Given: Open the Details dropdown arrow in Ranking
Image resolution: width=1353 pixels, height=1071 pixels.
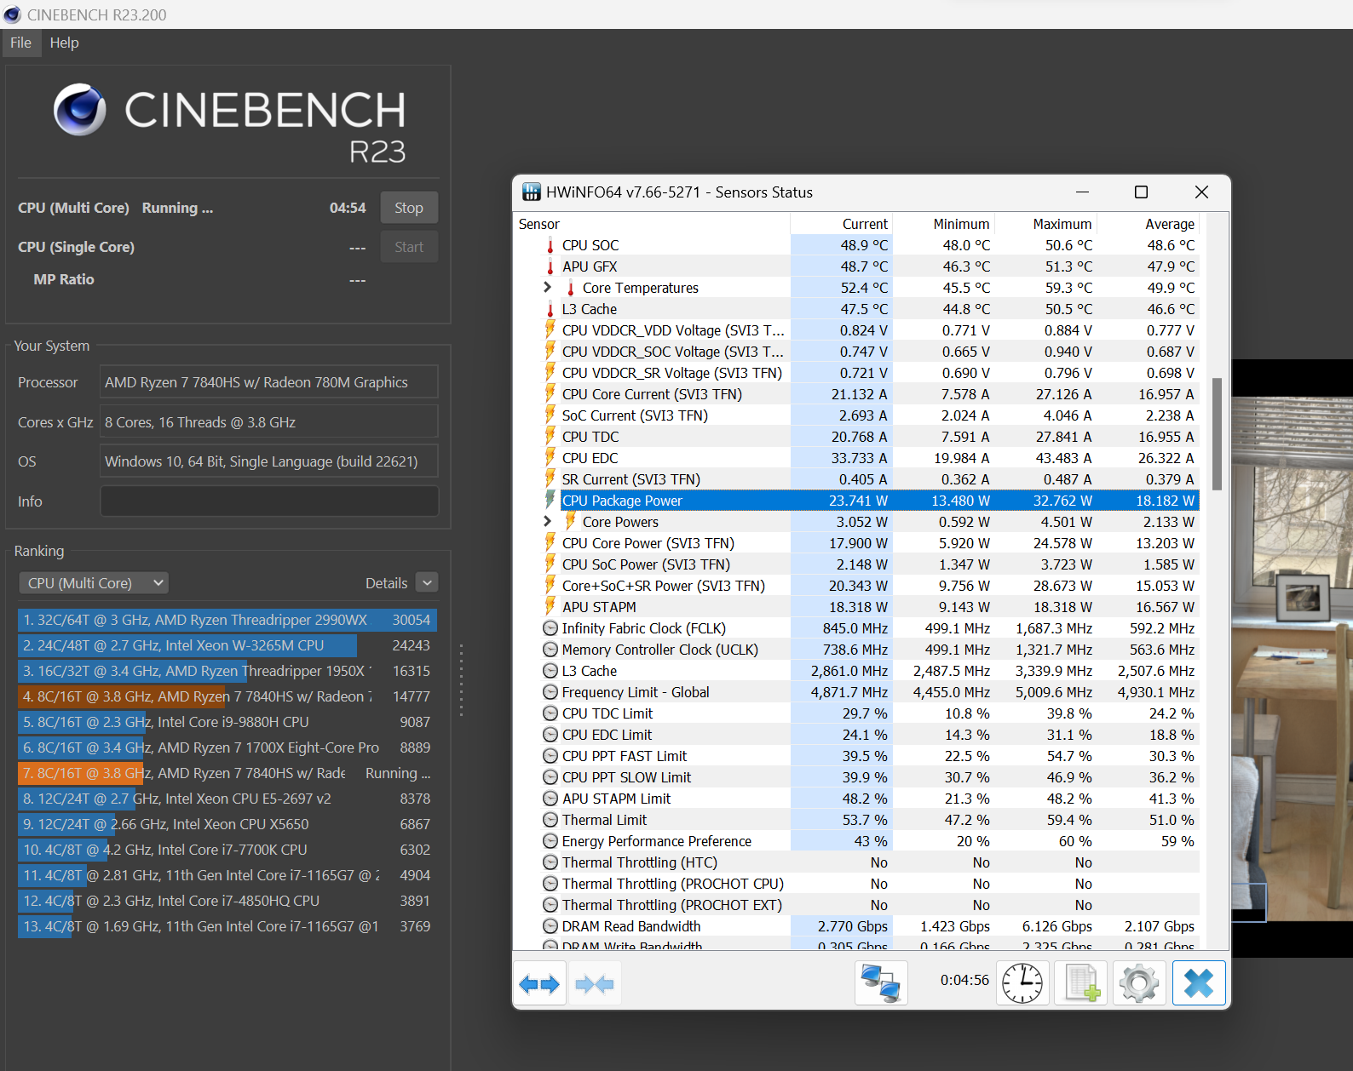Looking at the screenshot, I should (428, 583).
